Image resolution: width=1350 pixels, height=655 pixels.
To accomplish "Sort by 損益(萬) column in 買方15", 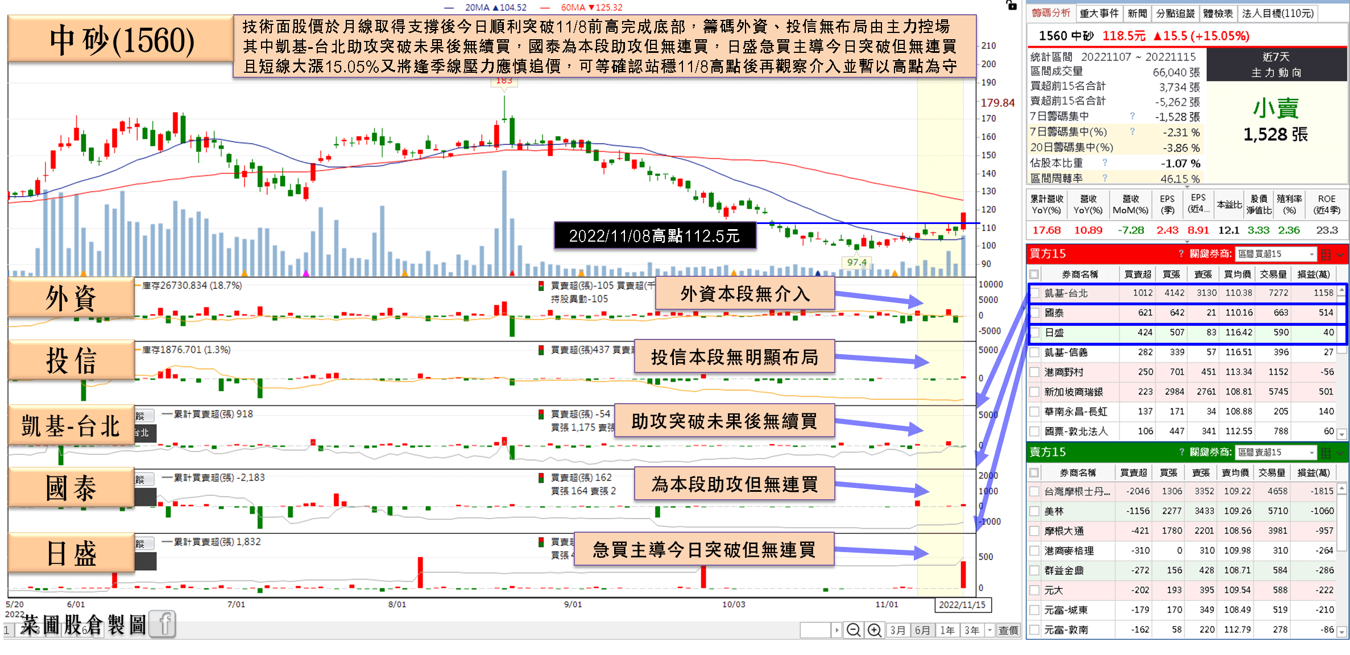I will 1314,274.
